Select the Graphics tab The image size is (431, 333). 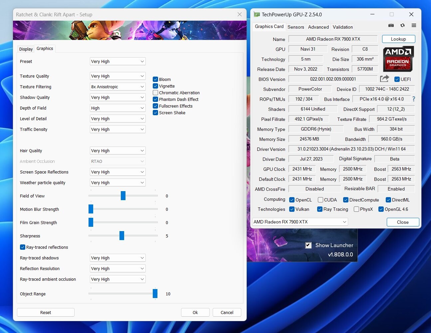tap(45, 48)
